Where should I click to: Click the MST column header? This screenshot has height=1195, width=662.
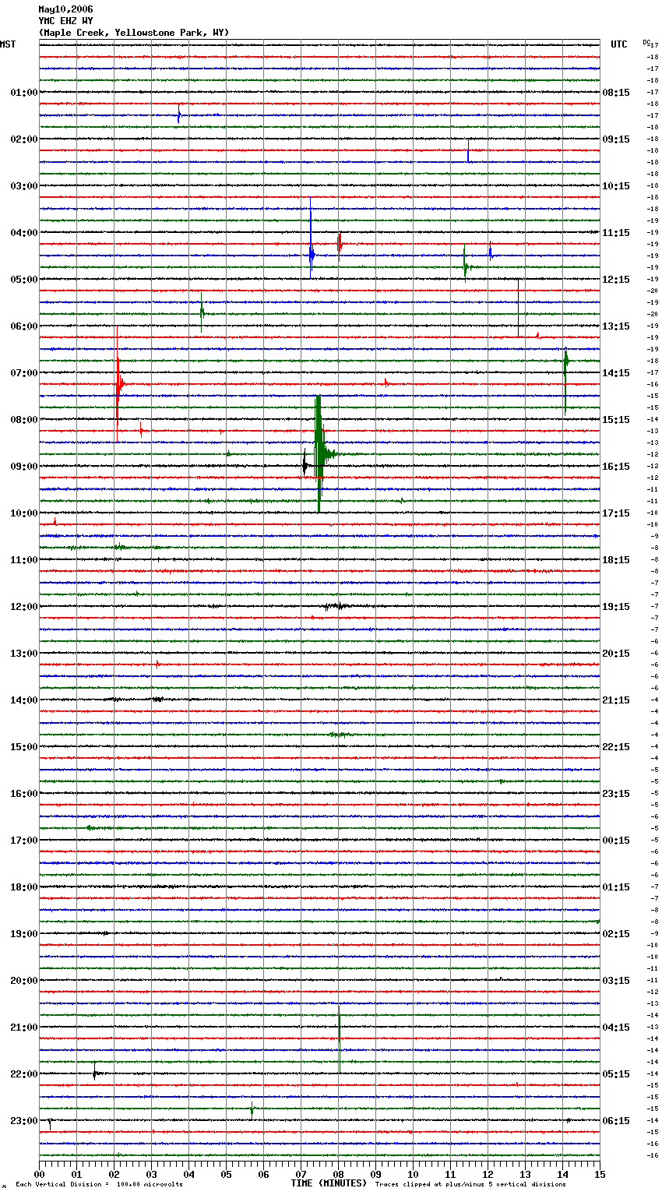pyautogui.click(x=8, y=44)
